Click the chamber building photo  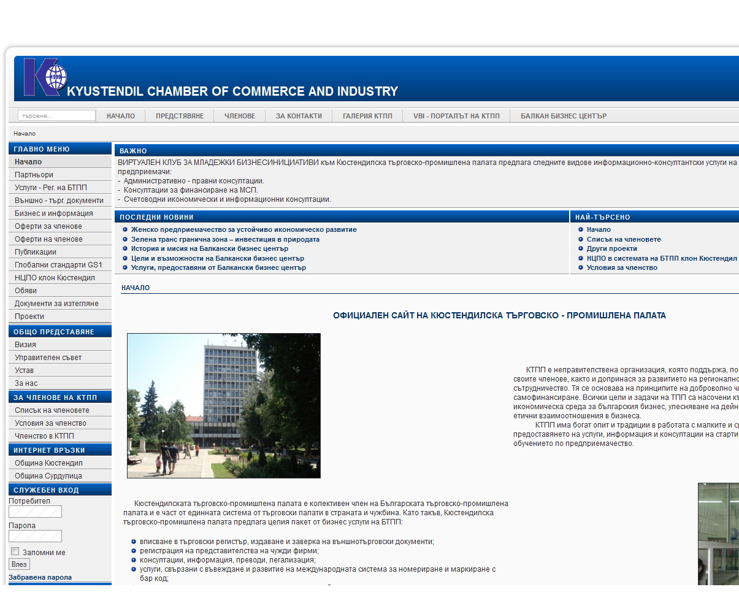(224, 405)
